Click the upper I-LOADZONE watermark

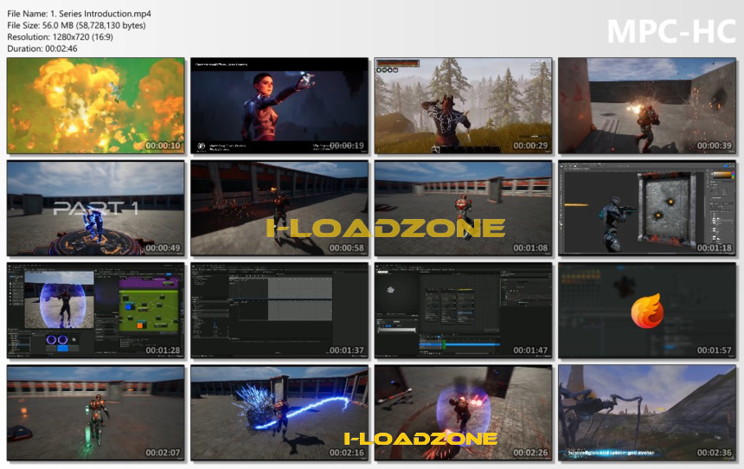pyautogui.click(x=385, y=228)
